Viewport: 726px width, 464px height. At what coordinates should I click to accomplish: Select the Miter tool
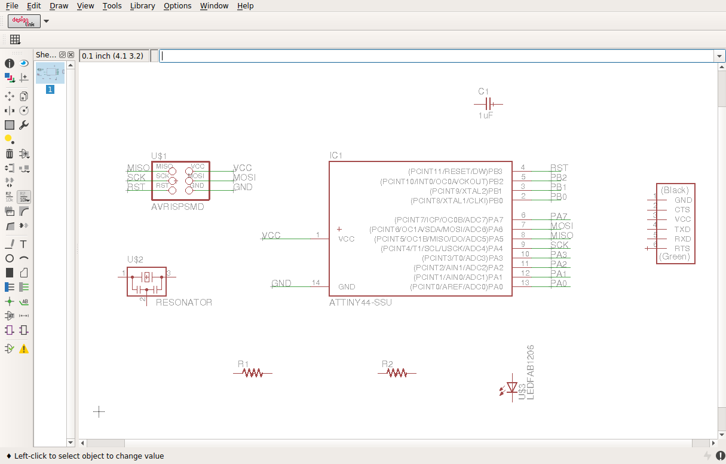point(24,211)
